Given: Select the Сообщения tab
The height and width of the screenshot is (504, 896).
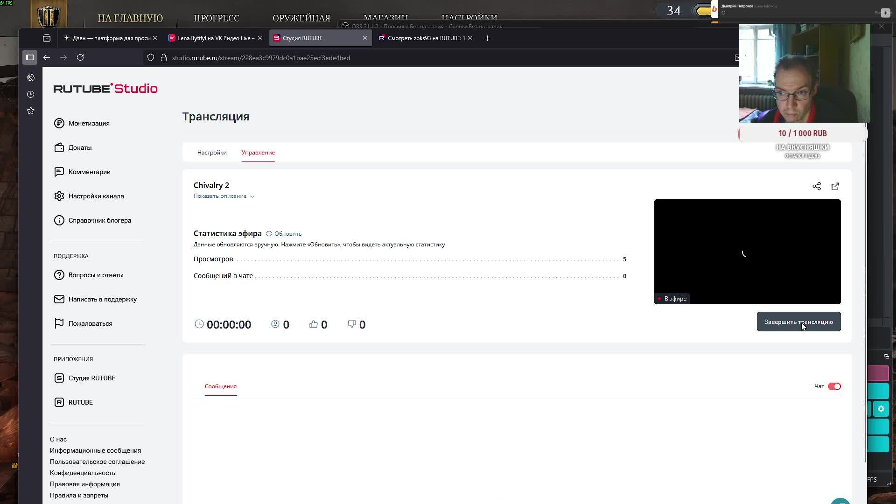Looking at the screenshot, I should 220,386.
